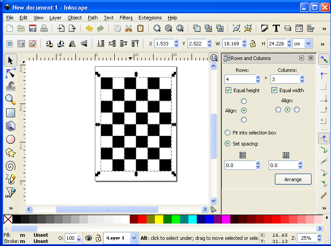
Task: Click the Cut scissors icon
Action: [128, 28]
